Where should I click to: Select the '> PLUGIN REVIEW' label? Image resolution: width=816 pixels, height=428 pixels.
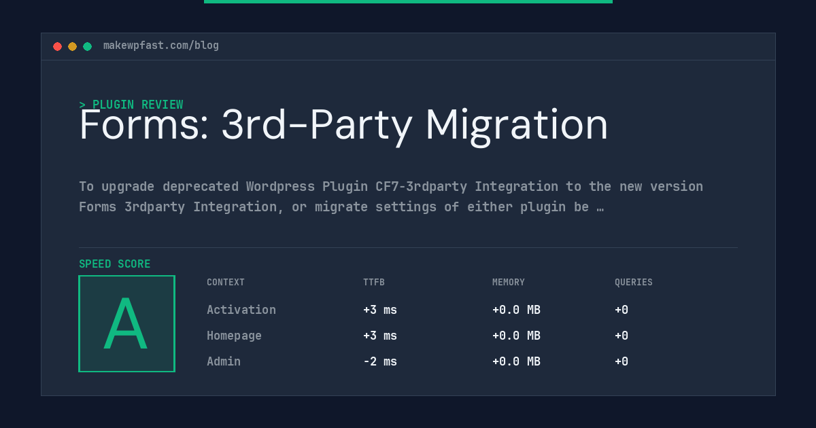pos(131,105)
